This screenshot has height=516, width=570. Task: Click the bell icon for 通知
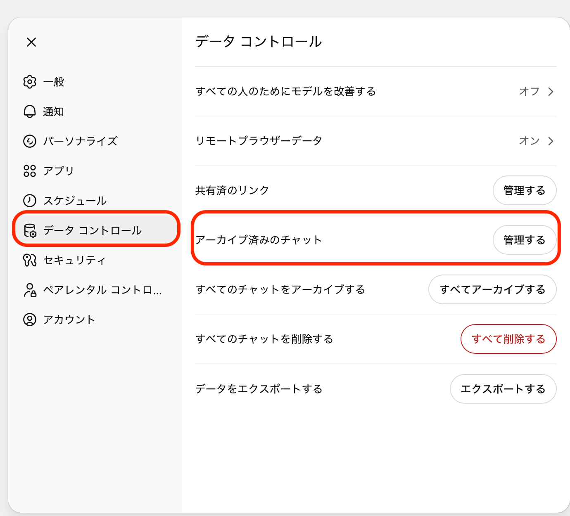(x=30, y=111)
